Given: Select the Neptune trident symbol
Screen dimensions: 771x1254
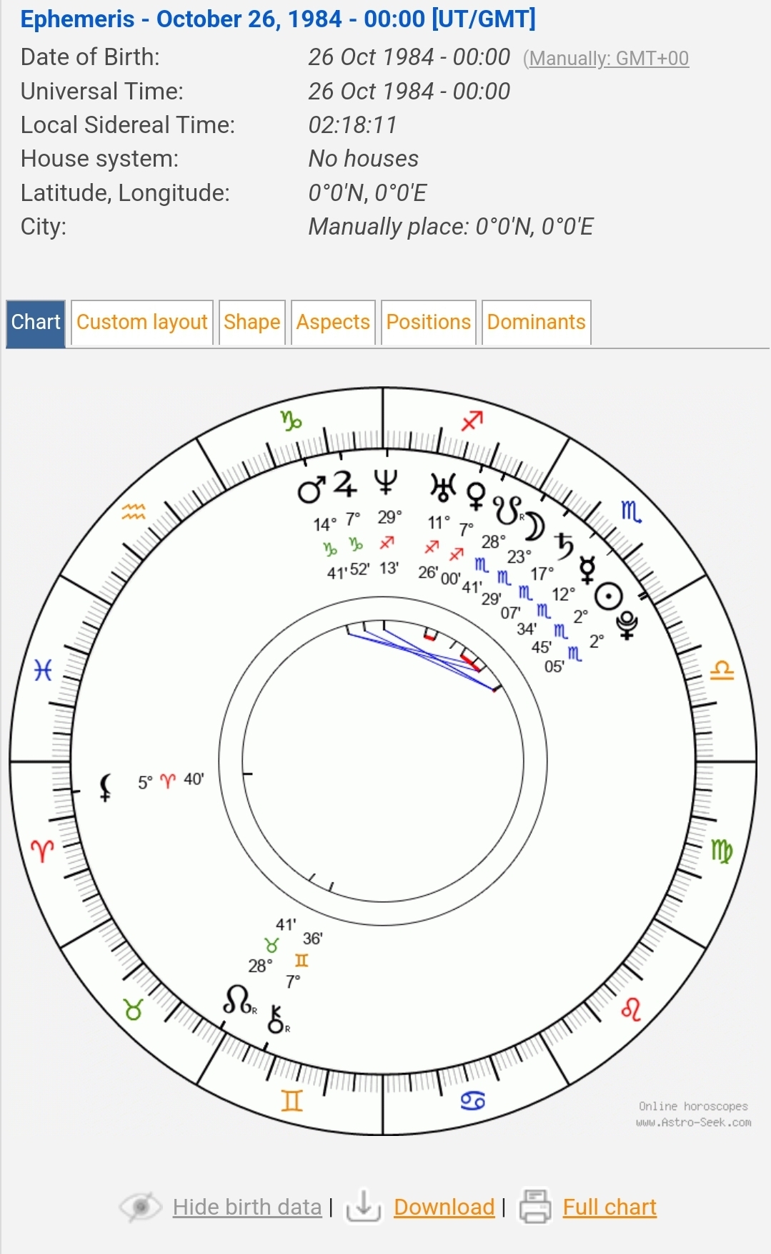Looking at the screenshot, I should click(x=386, y=482).
